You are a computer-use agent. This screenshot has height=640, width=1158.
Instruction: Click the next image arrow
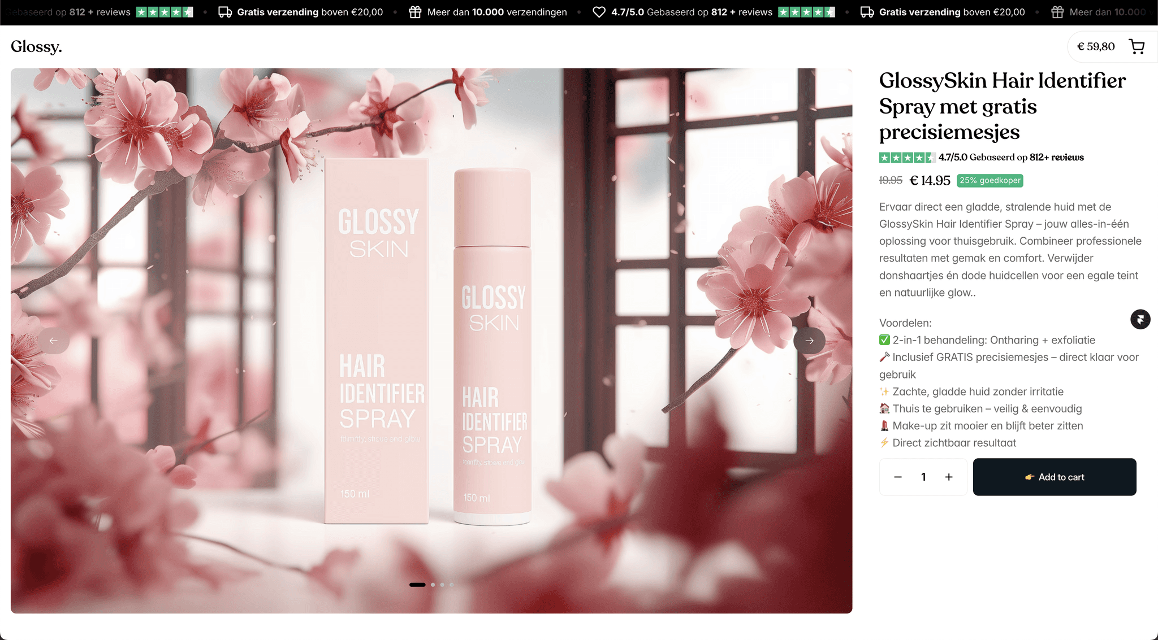point(809,341)
